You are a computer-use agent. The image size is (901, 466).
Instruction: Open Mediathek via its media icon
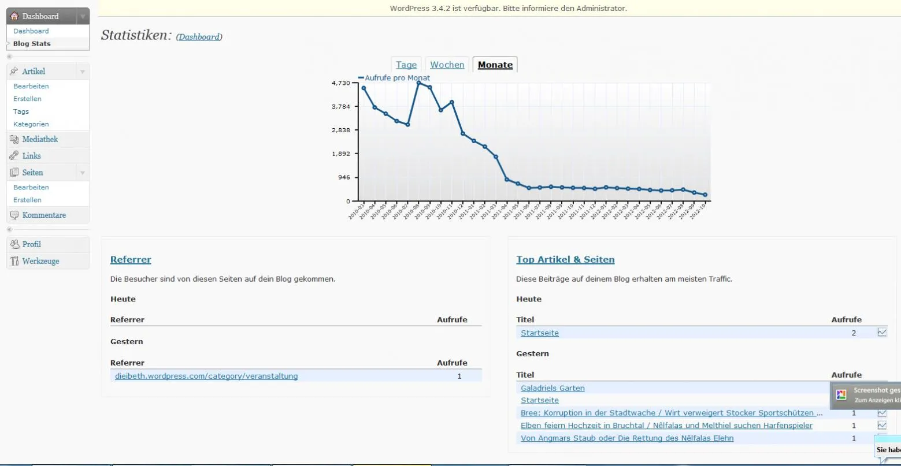coord(14,139)
